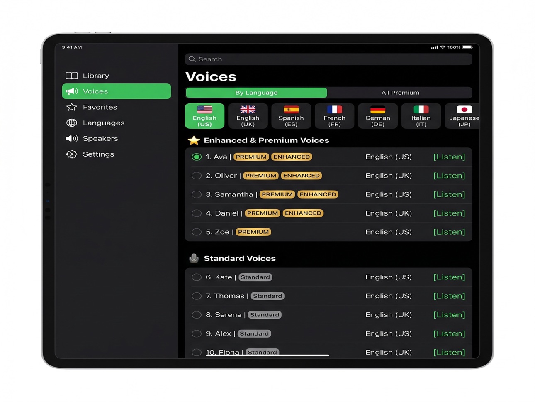Click the PREMIUM badge on Zoe row
The height and width of the screenshot is (402, 535).
[x=253, y=232]
